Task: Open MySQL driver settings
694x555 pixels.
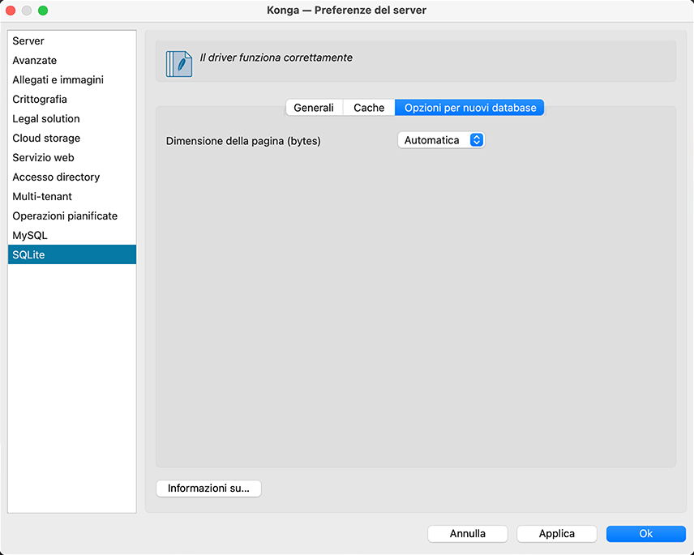Action: [x=30, y=236]
